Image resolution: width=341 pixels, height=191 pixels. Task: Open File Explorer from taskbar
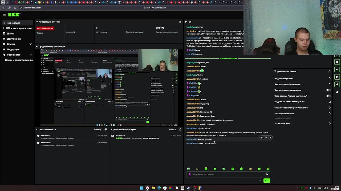point(153,188)
